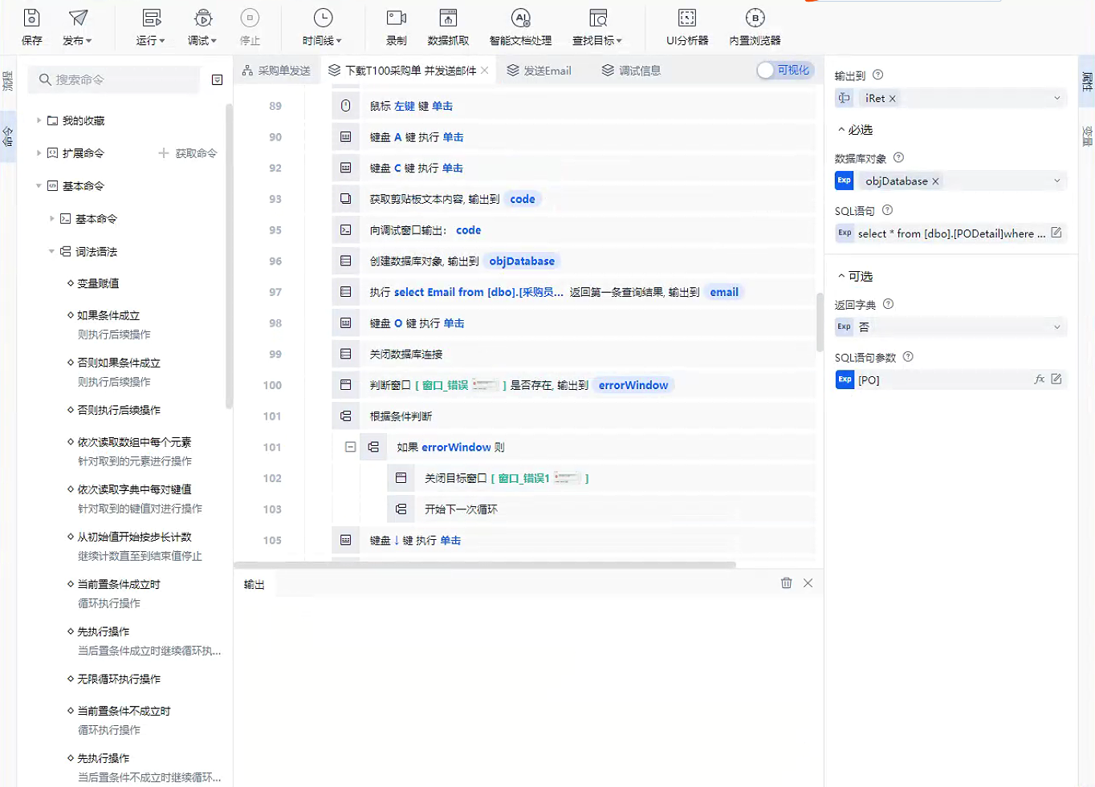Click the 获取命令 link
The height and width of the screenshot is (787, 1095).
click(x=189, y=152)
